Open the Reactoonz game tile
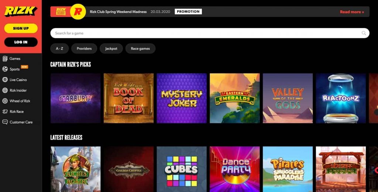378x192 pixels. coord(341,98)
